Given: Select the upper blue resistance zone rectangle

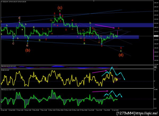Looking at the screenshot, I should [x=77, y=25].
